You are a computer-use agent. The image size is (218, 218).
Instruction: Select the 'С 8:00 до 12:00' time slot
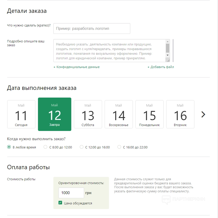click(45, 147)
